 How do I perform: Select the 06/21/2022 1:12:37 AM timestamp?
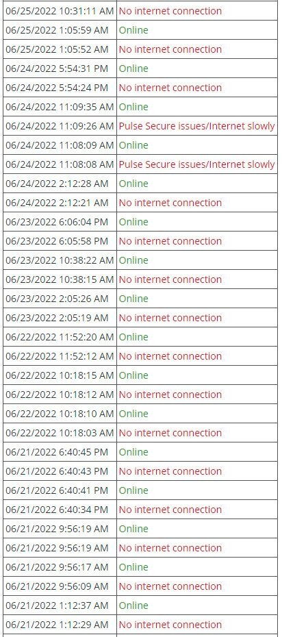point(57,605)
